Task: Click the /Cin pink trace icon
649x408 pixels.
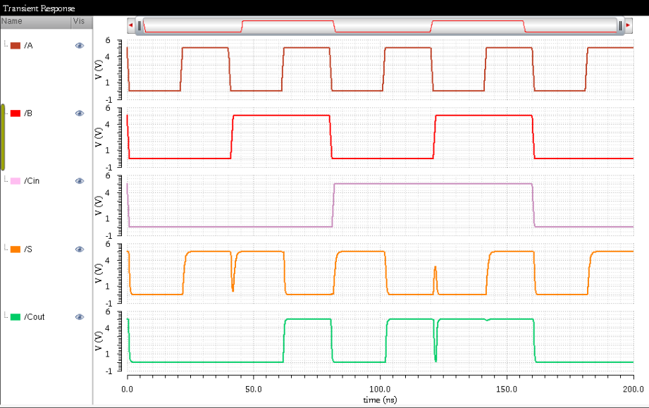Action: (x=16, y=181)
